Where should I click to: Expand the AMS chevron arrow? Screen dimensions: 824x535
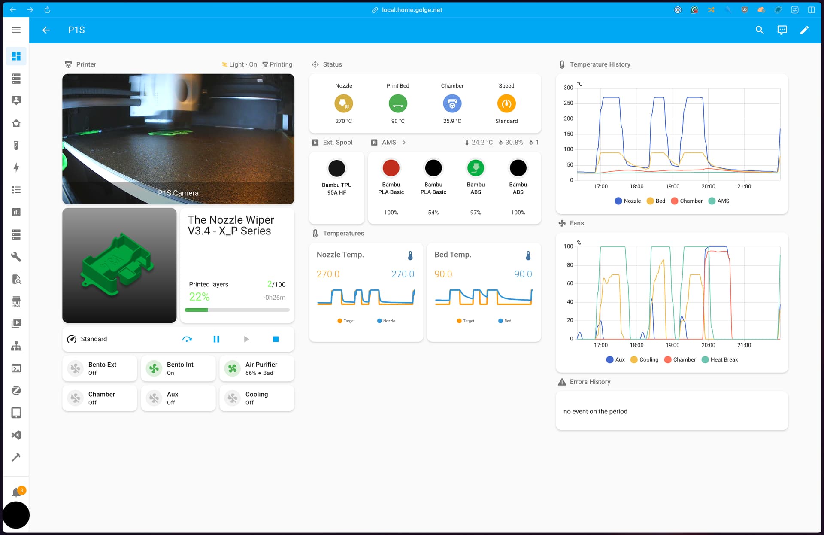click(x=404, y=143)
